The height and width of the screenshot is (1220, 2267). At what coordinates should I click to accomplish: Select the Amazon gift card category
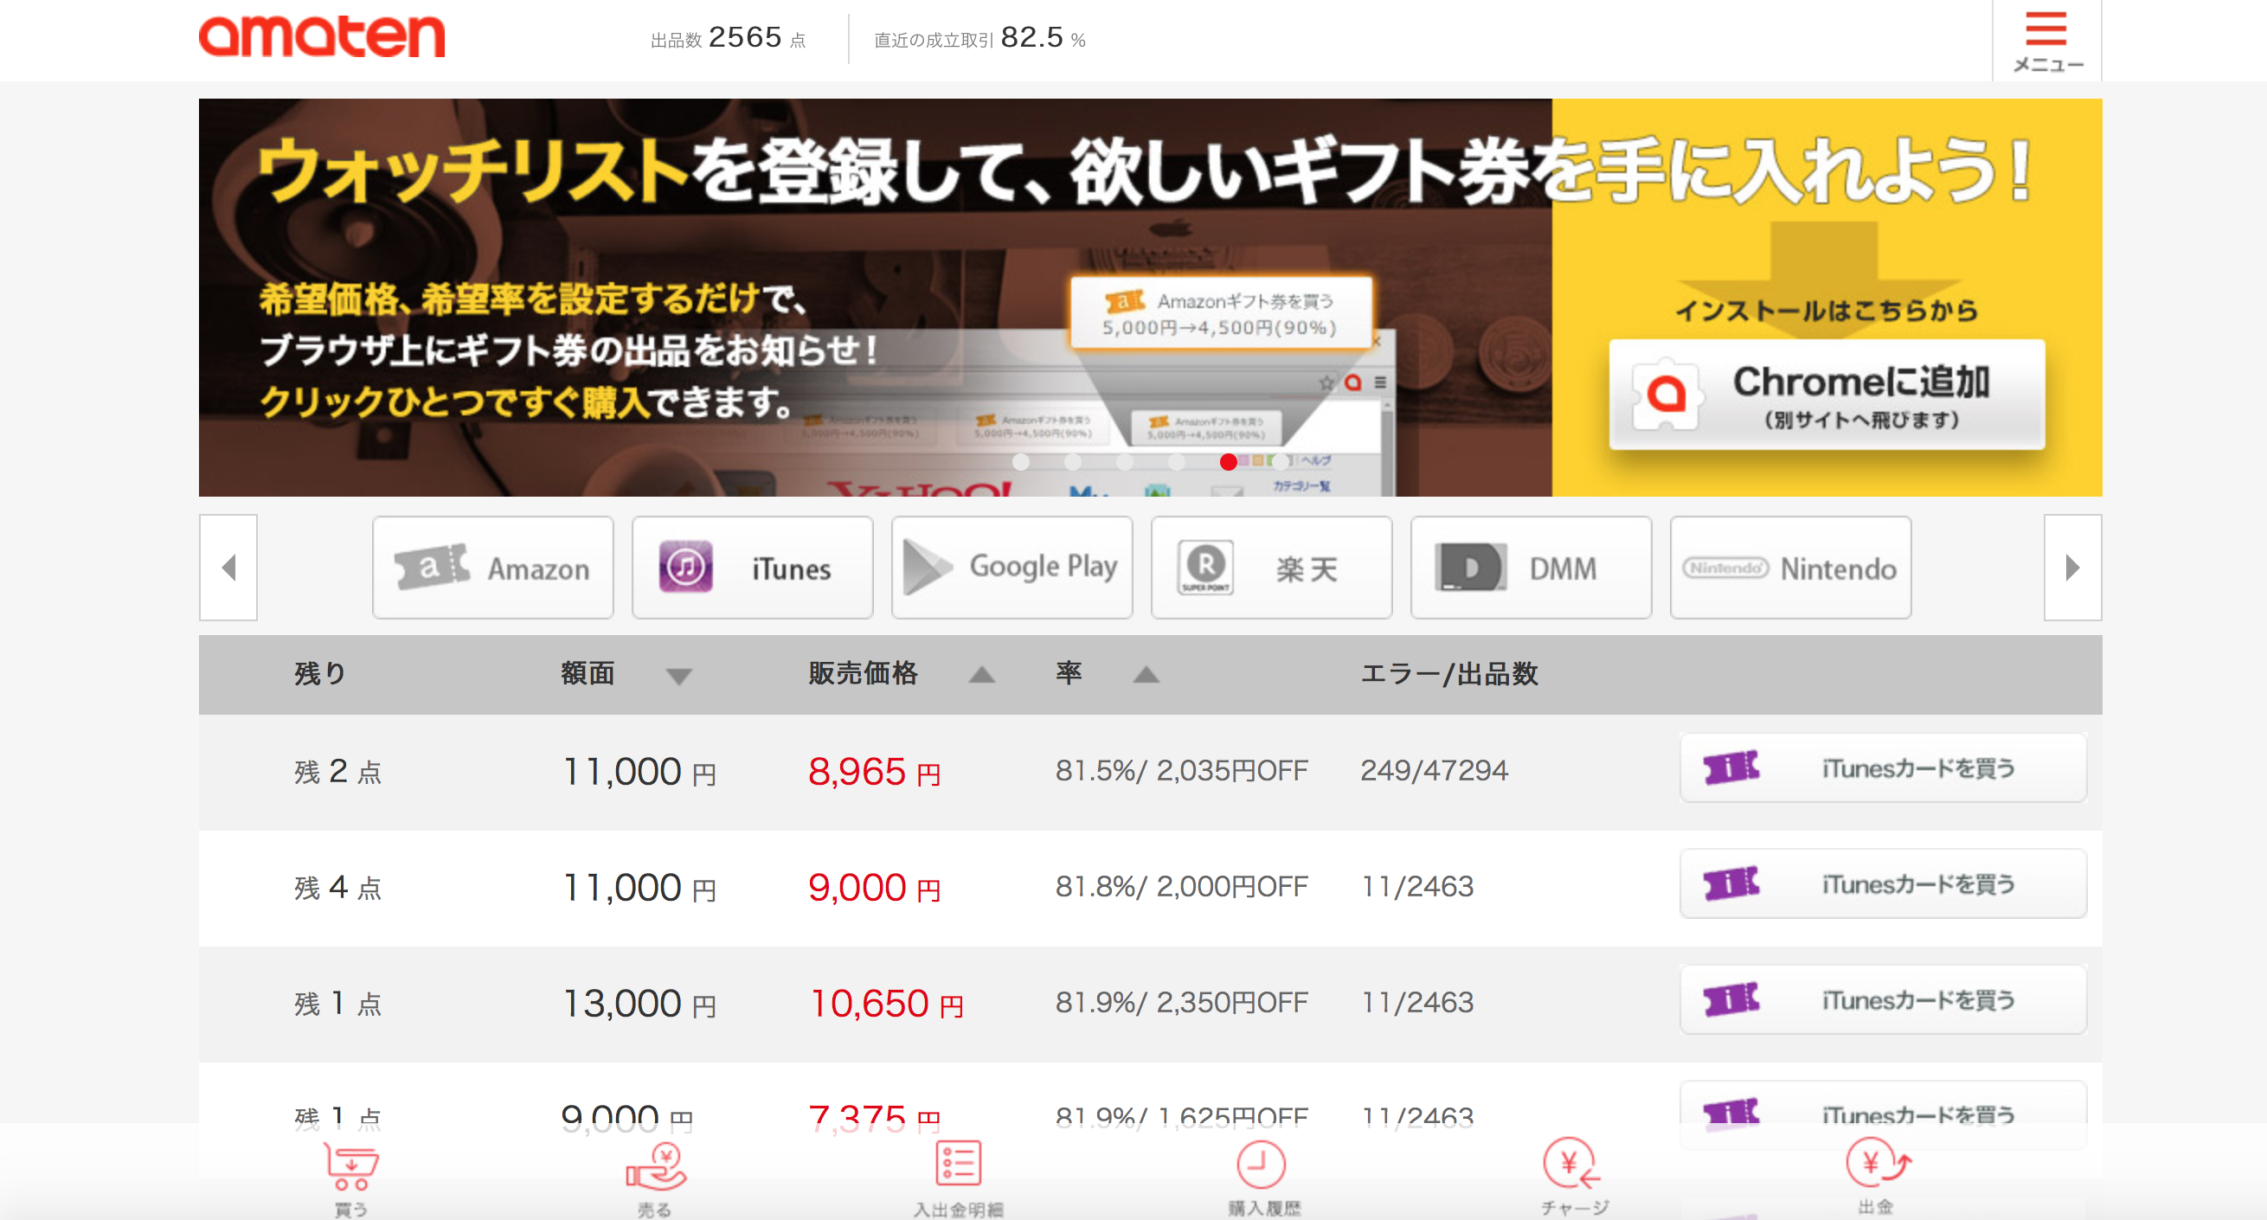[x=493, y=568]
